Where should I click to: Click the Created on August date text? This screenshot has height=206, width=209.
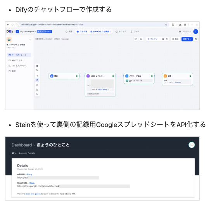tap(30, 169)
